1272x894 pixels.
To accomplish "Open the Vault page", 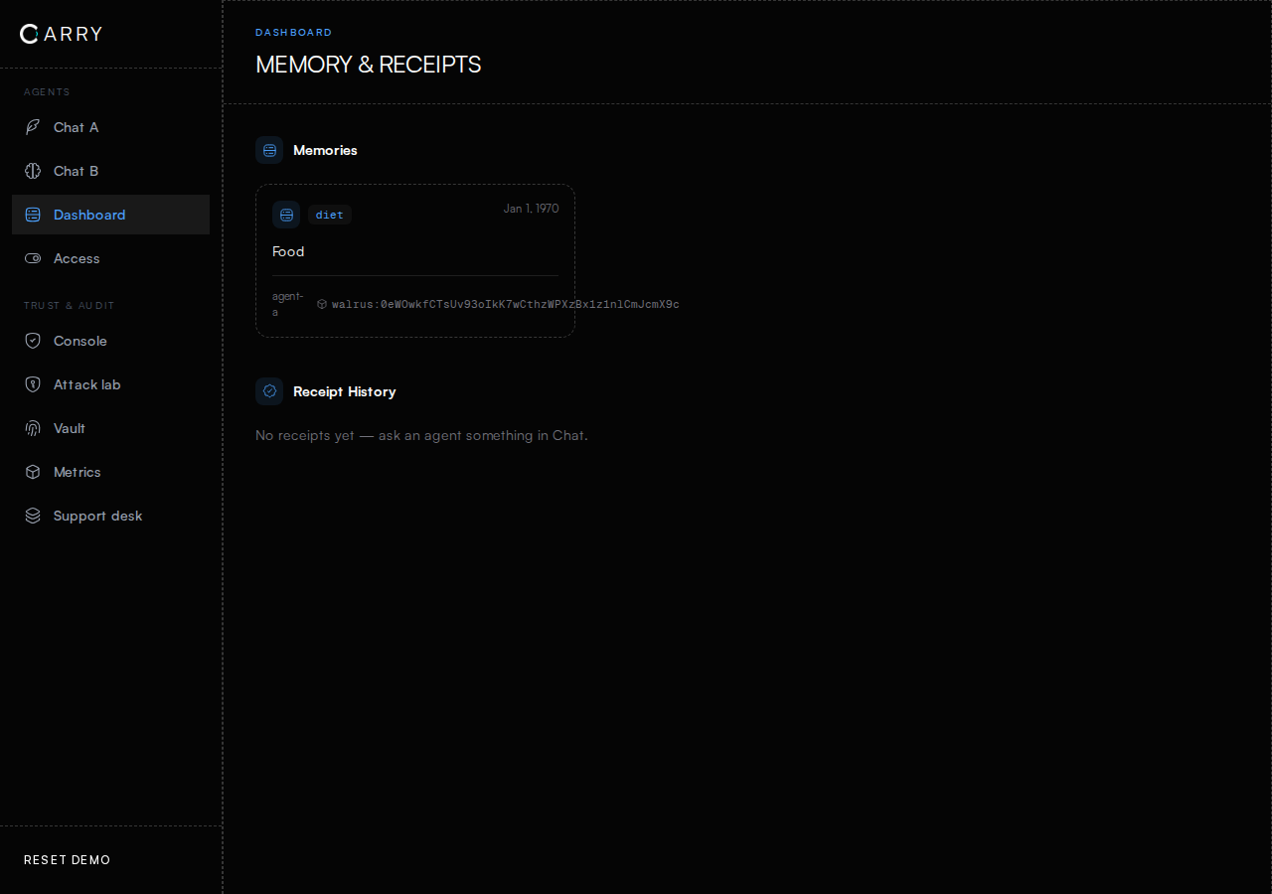I will [x=110, y=428].
